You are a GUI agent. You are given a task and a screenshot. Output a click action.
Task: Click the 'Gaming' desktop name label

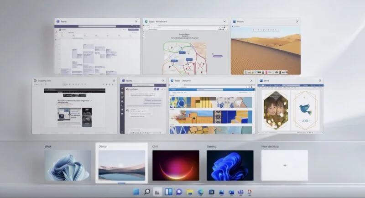pos(211,146)
